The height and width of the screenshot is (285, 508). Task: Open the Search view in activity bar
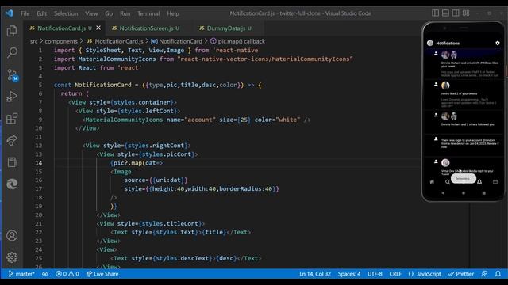(x=12, y=52)
